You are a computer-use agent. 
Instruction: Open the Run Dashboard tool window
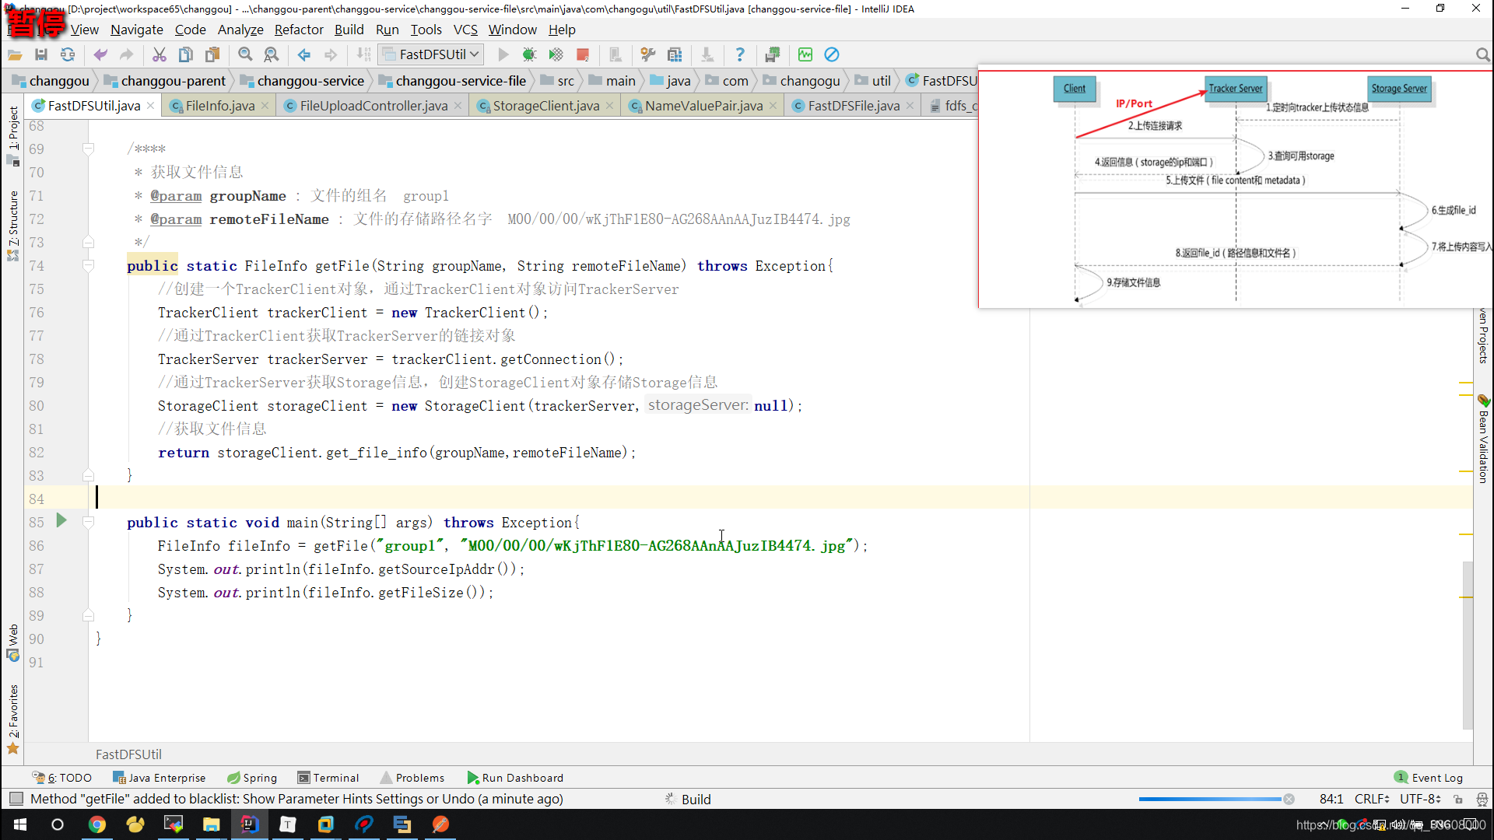(x=515, y=778)
